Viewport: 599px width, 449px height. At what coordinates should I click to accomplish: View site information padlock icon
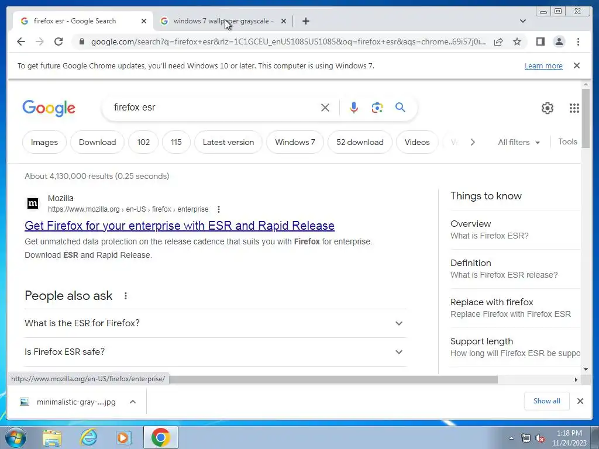tap(81, 42)
